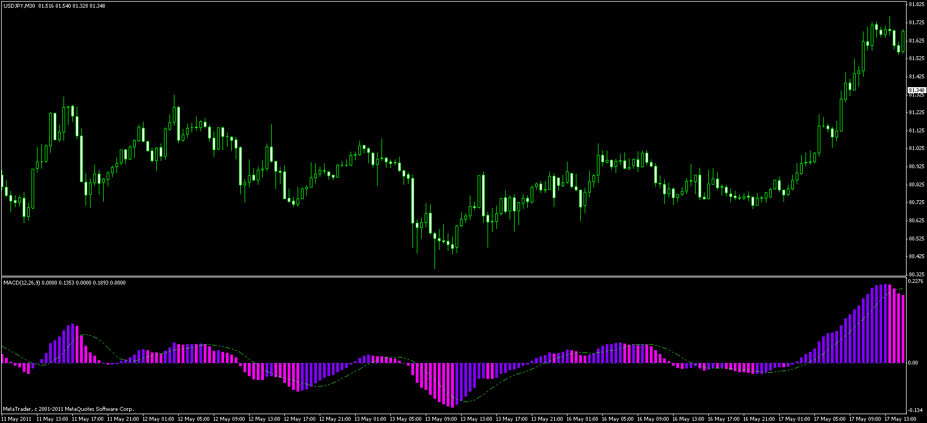927x423 pixels.
Task: Grab the divider between chart and MACD panel
Action: tap(453, 276)
